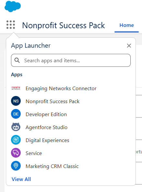Click the NS Nonprofit Success Pack icon
142x192 pixels.
[16, 101]
